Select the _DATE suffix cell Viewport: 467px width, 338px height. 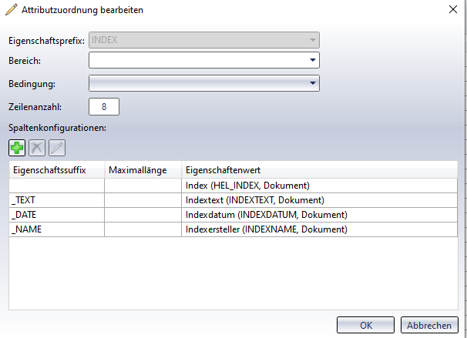(56, 215)
